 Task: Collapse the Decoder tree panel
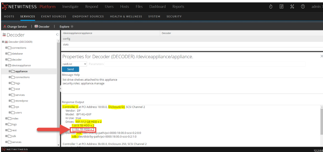click(x=58, y=35)
